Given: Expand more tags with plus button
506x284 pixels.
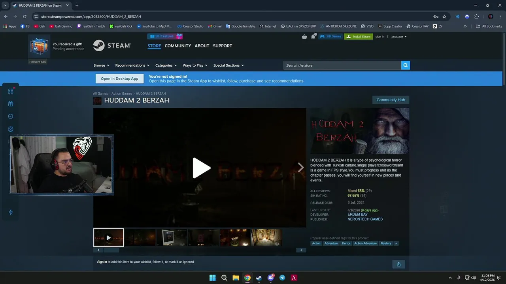Looking at the screenshot, I should pyautogui.click(x=396, y=243).
